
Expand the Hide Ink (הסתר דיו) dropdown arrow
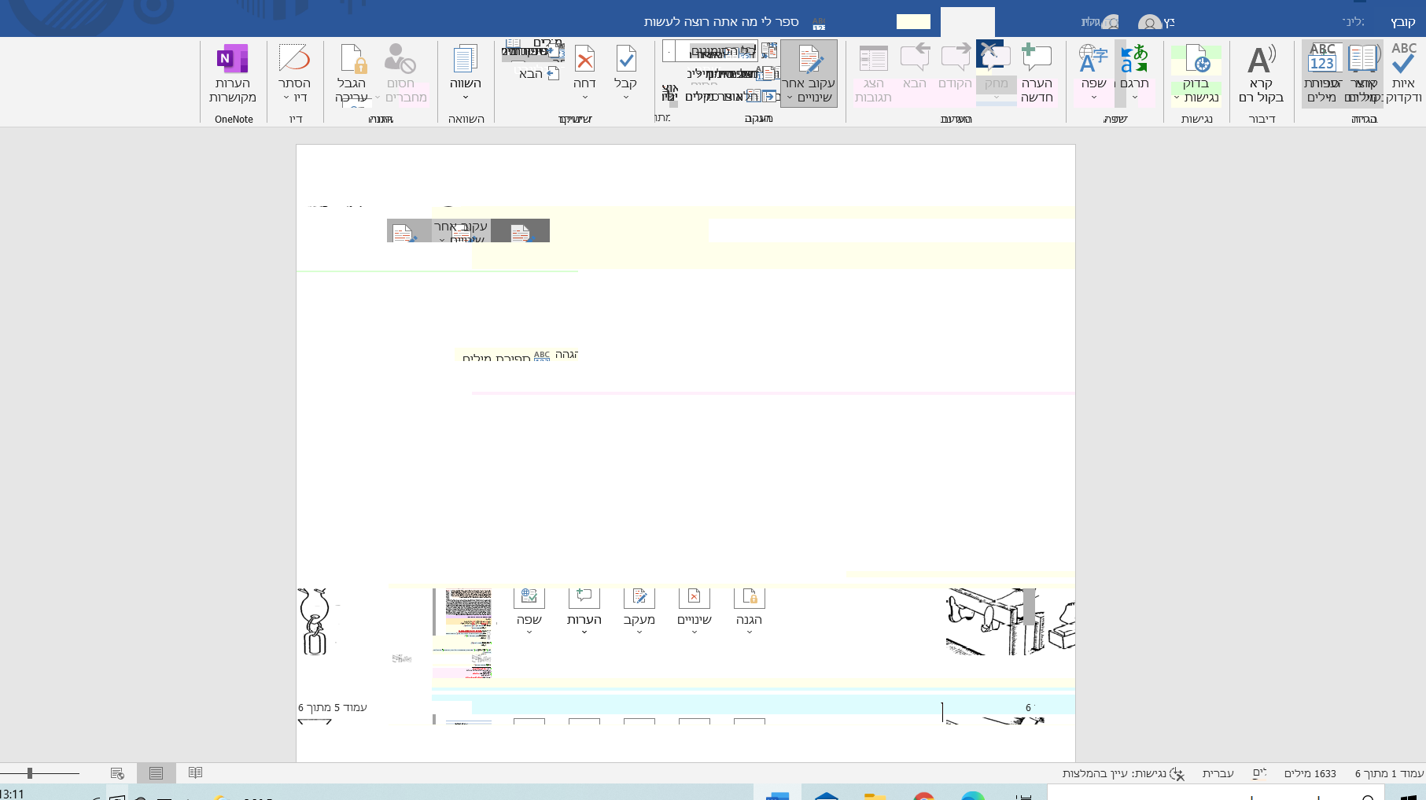[286, 98]
